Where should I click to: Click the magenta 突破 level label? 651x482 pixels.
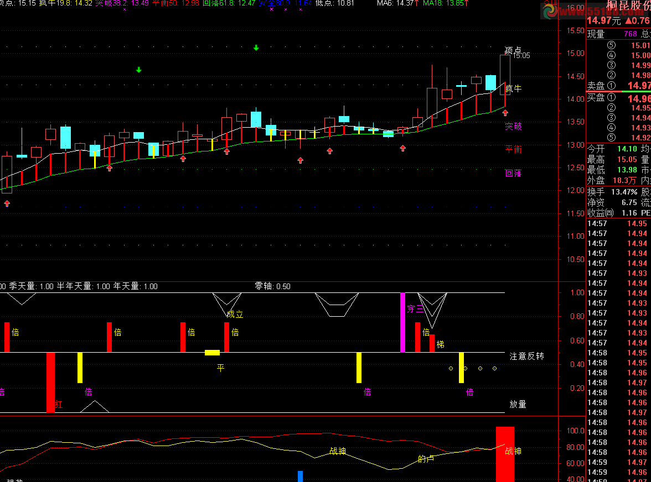[x=513, y=127]
